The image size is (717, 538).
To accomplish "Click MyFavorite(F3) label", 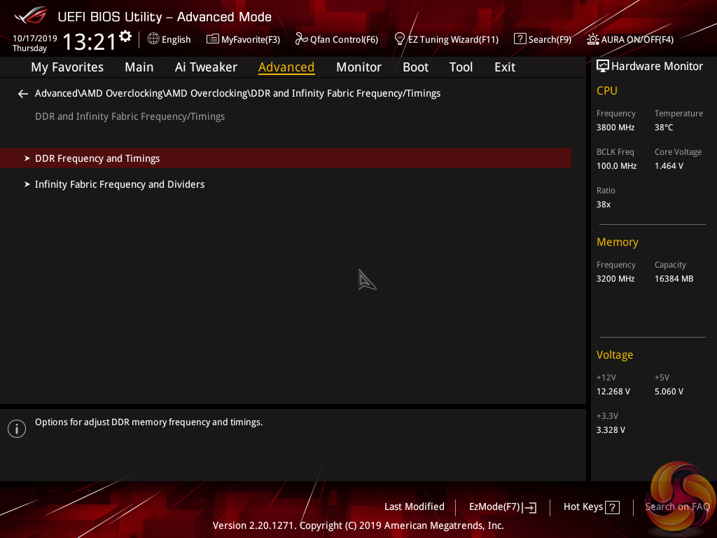I will click(251, 40).
